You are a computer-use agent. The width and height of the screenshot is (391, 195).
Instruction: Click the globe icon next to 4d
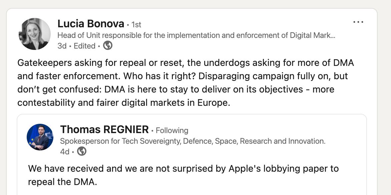click(x=82, y=151)
